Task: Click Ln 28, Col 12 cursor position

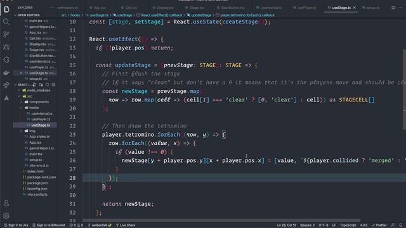Action: [286, 225]
